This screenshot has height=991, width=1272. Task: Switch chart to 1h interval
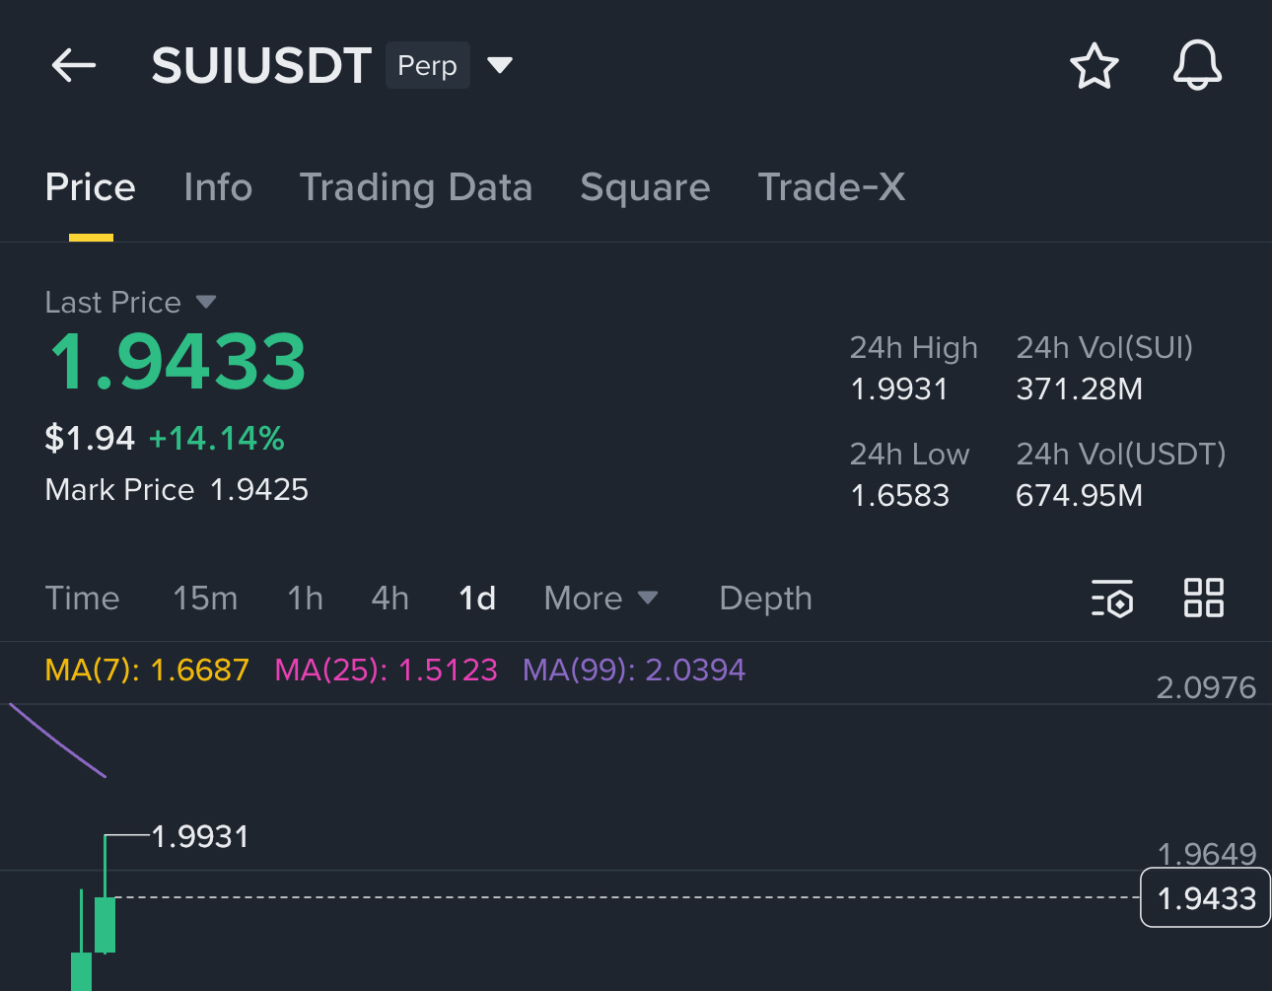tap(305, 599)
